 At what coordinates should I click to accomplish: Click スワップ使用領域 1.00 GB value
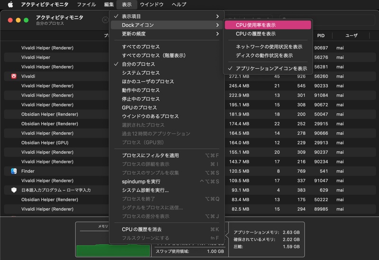pos(216,251)
